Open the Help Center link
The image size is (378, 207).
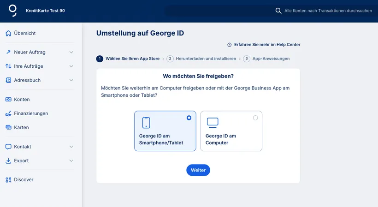click(x=267, y=45)
